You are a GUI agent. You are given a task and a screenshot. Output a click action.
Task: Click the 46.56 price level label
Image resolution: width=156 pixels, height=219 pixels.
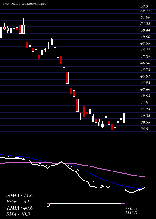tap(145, 63)
